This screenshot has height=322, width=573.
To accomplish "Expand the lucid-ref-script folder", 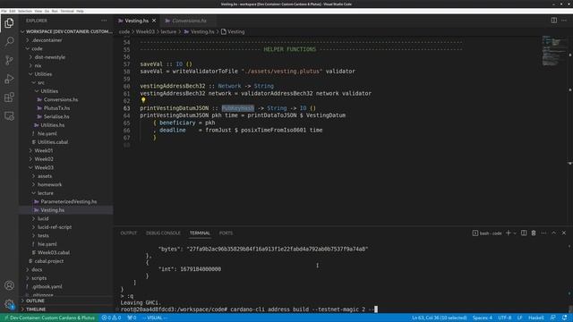I will (55, 227).
